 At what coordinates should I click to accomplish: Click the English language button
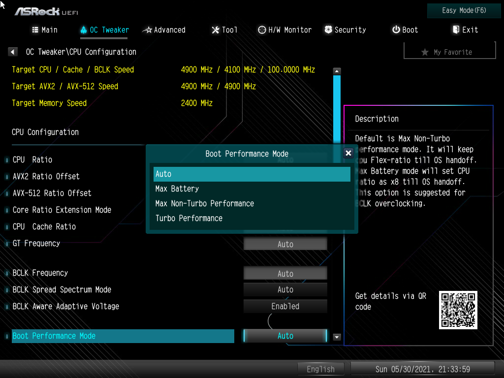point(320,369)
